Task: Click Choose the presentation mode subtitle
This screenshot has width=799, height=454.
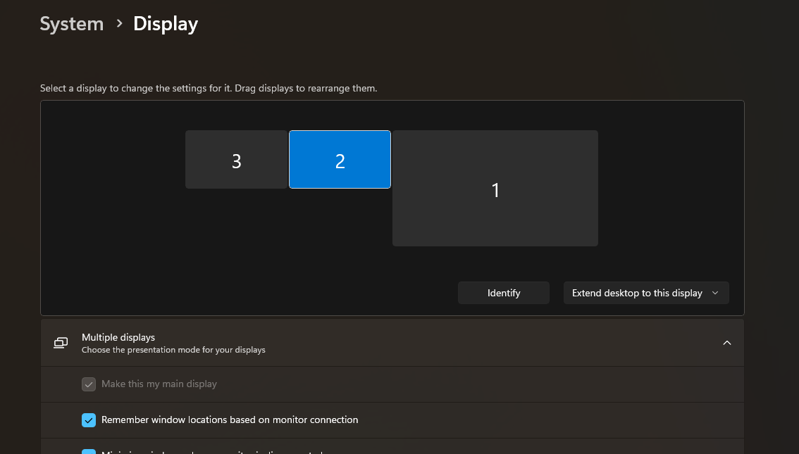Action: 173,350
